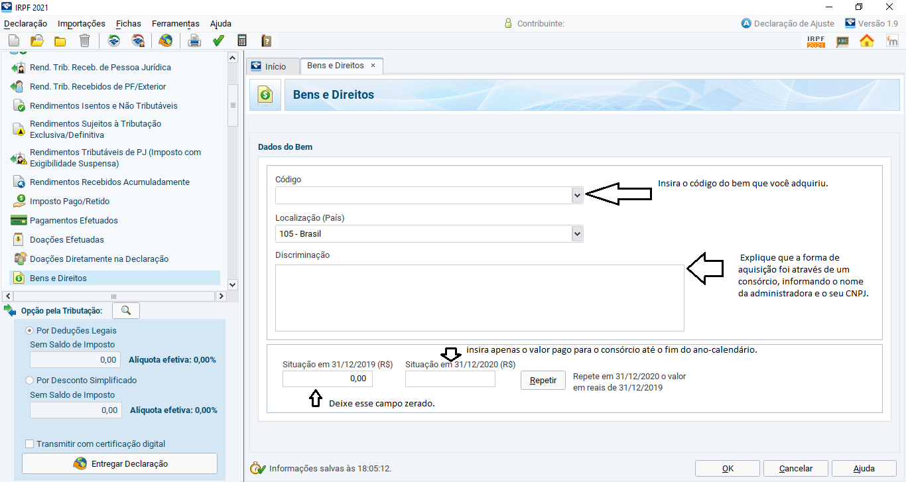Open the Ajuda menu

tap(221, 23)
